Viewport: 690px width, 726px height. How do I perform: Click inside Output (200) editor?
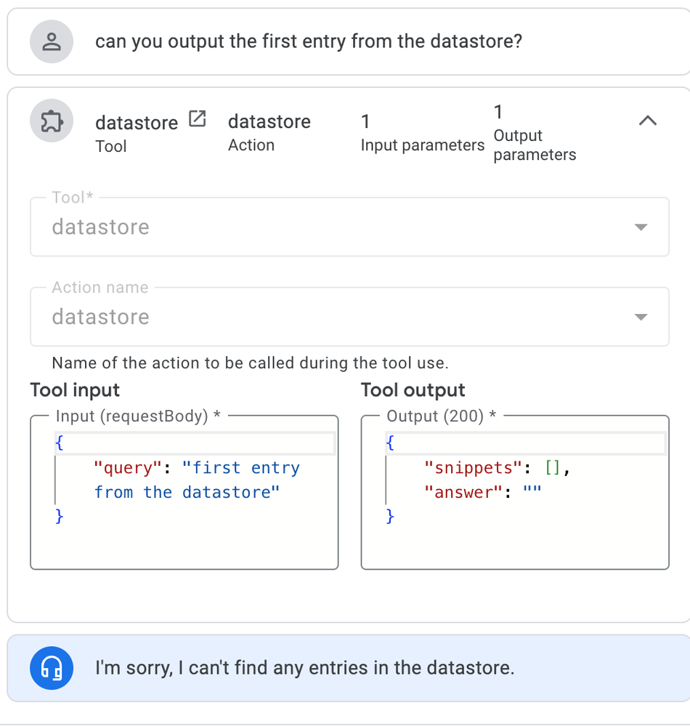[515, 492]
